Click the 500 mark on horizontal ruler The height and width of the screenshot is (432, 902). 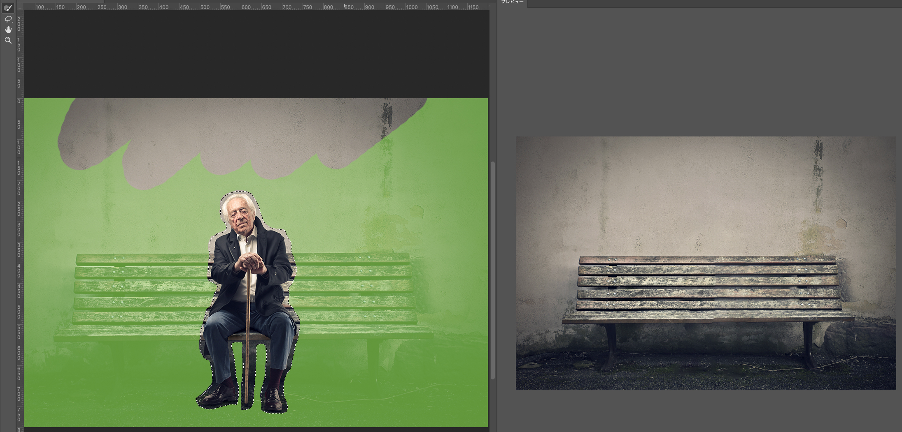point(205,7)
